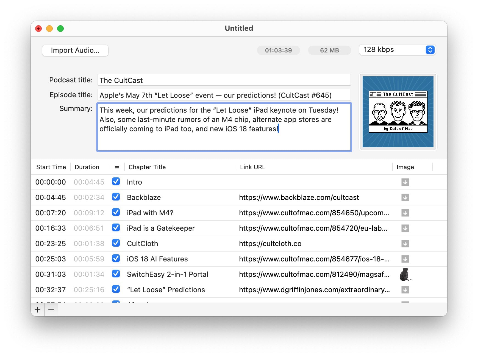Click The CultCast podcast cover artwork
This screenshot has height=357, width=478.
click(x=398, y=112)
